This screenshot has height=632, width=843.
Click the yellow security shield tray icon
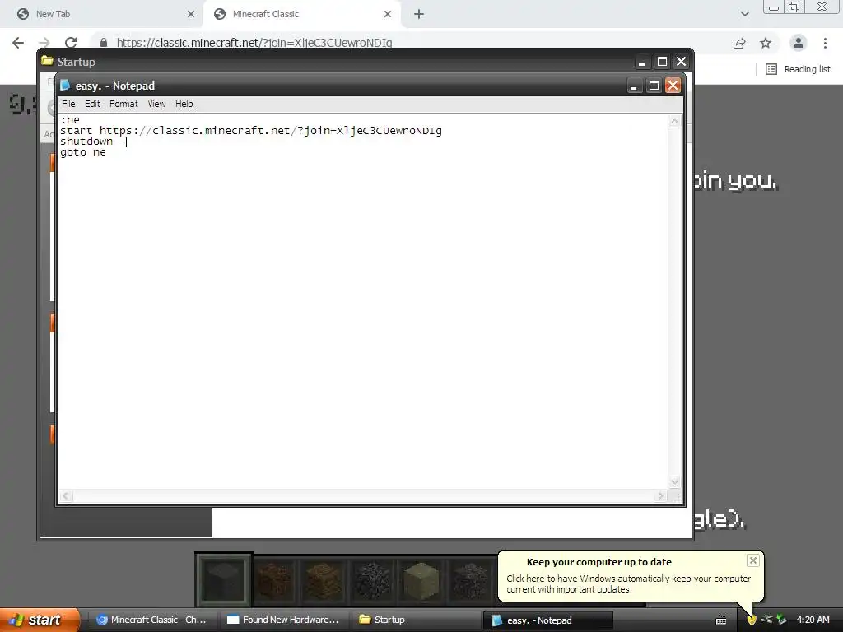click(x=752, y=620)
